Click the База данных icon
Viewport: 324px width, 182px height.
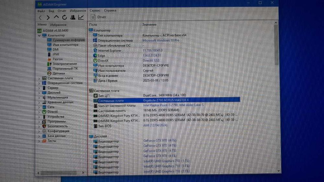point(44,136)
